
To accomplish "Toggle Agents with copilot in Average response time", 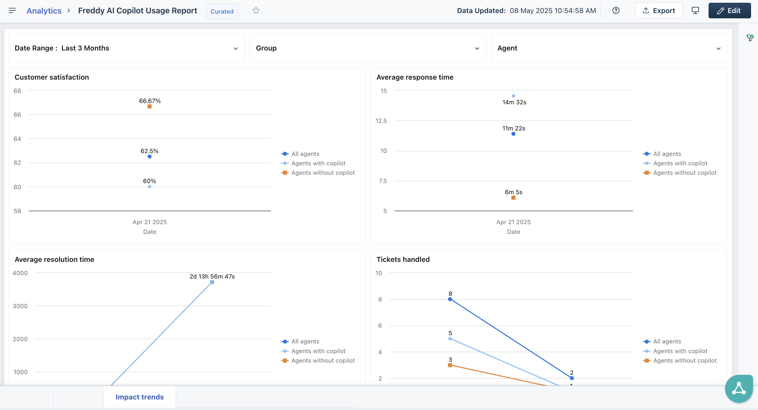I will click(x=680, y=163).
